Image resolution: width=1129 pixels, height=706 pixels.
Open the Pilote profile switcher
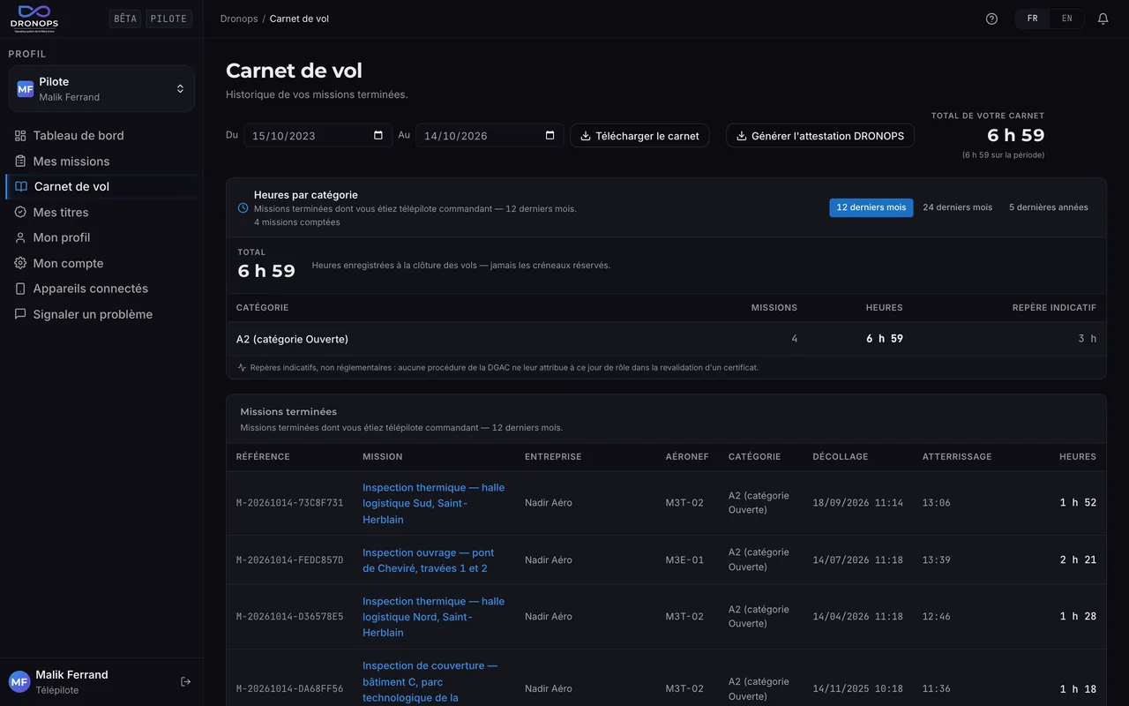pos(101,88)
